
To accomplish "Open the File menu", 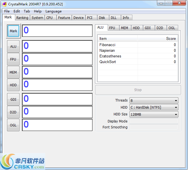I will coord(7,11).
